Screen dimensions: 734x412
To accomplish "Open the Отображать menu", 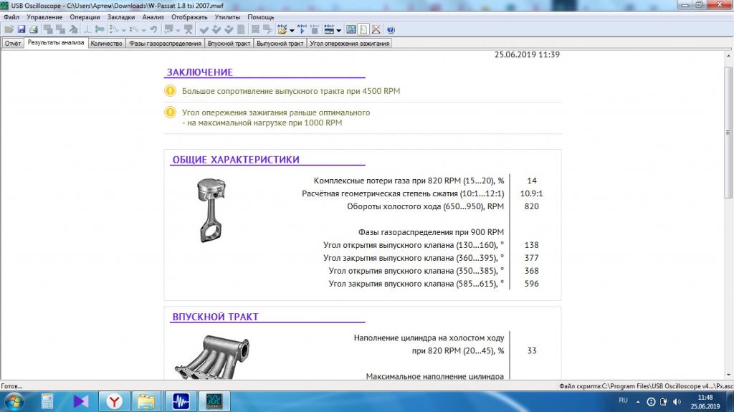I will (189, 17).
